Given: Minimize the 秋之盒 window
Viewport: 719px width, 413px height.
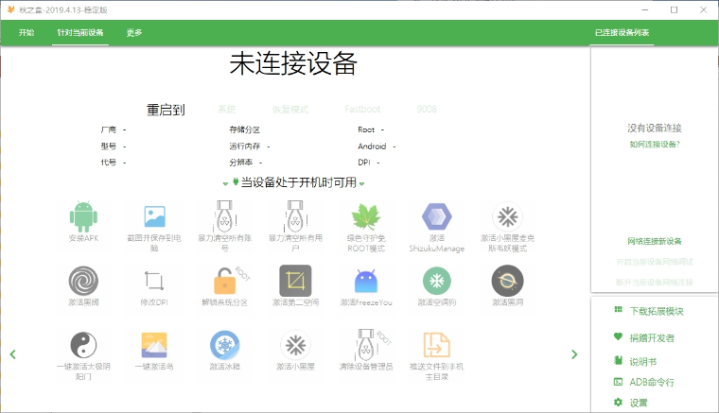Looking at the screenshot, I should pos(644,9).
